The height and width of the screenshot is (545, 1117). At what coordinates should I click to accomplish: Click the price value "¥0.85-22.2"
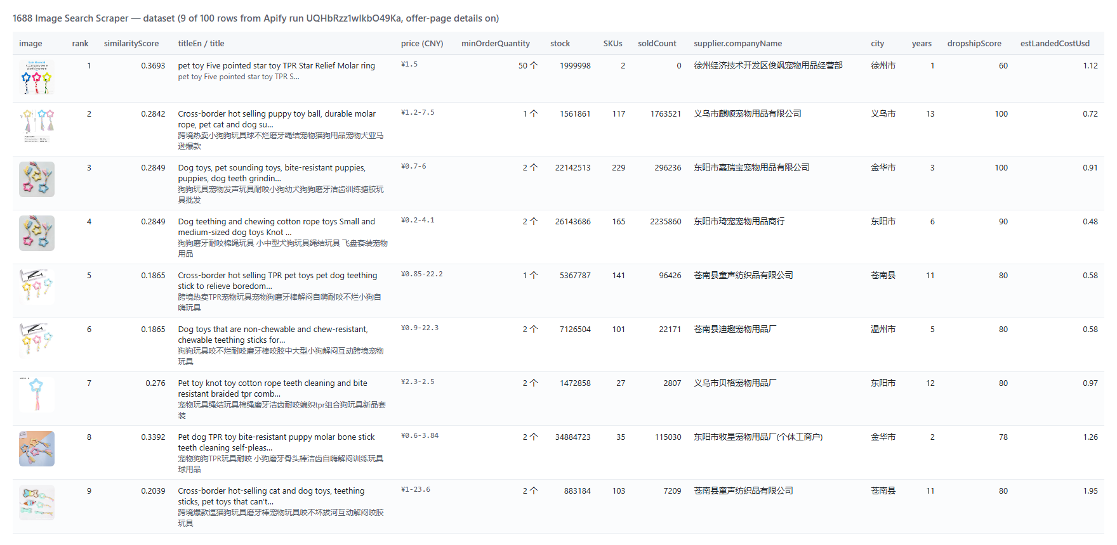[422, 274]
